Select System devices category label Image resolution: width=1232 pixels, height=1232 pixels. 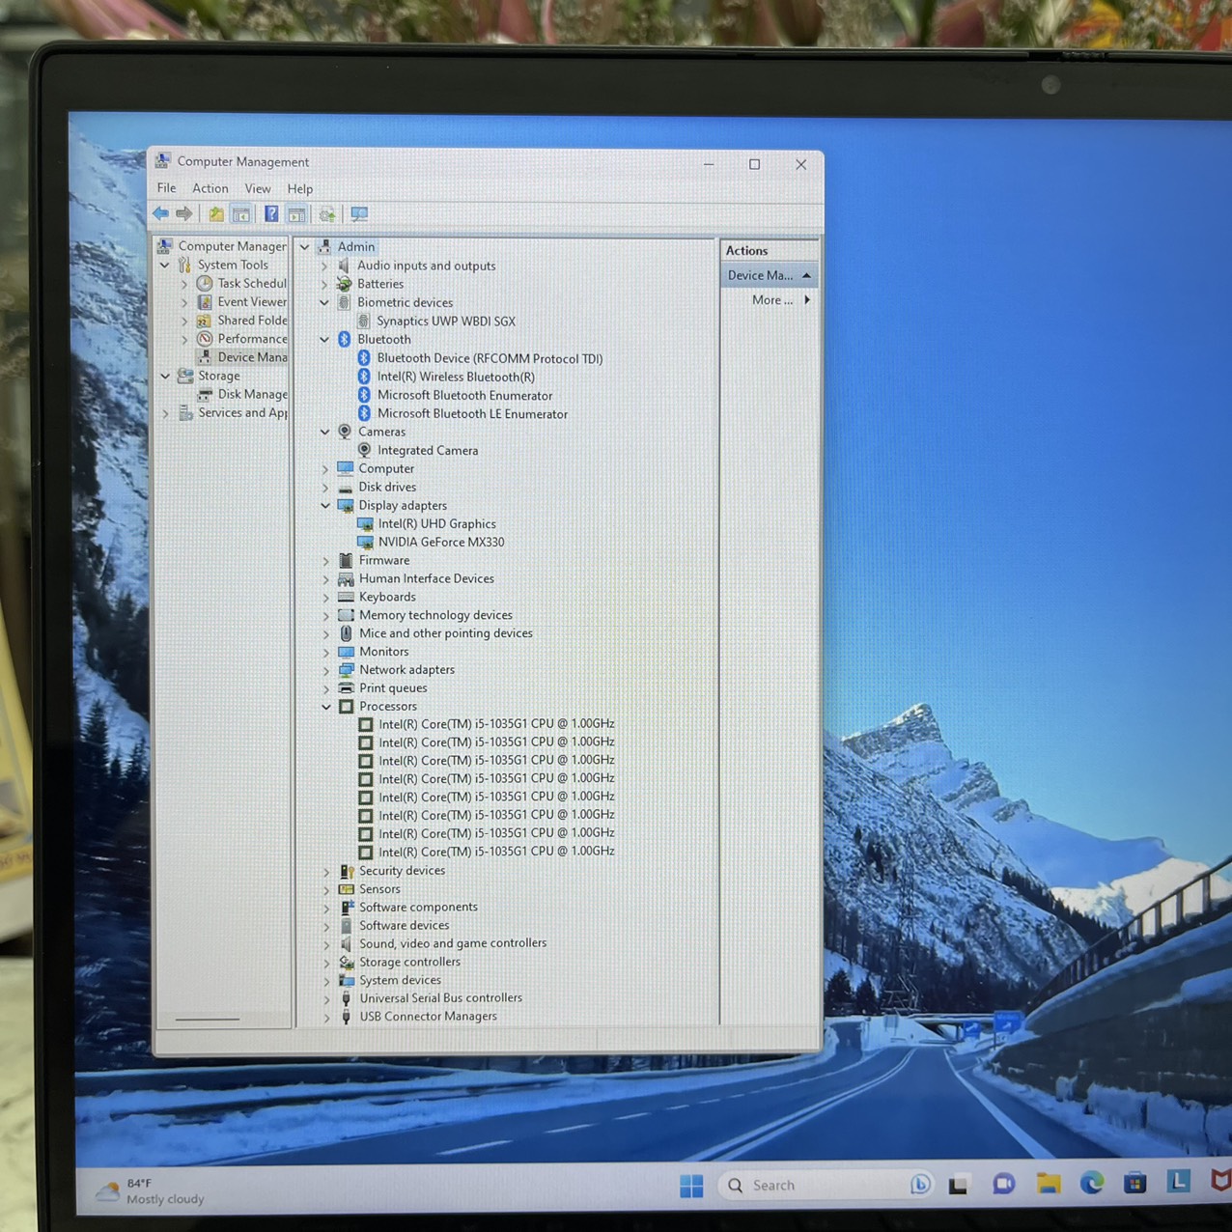coord(400,980)
